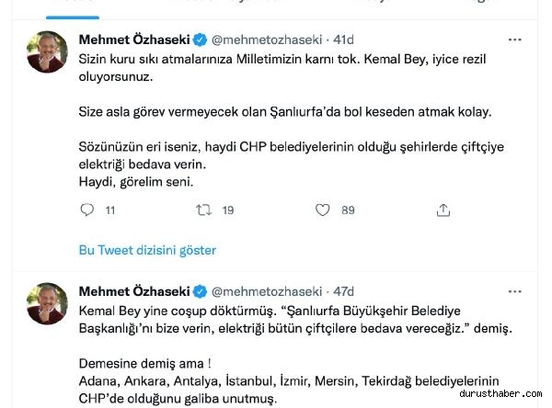Screen dimensions: 552x408
Task: Click the share icon on first tweet
Action: [x=443, y=210]
